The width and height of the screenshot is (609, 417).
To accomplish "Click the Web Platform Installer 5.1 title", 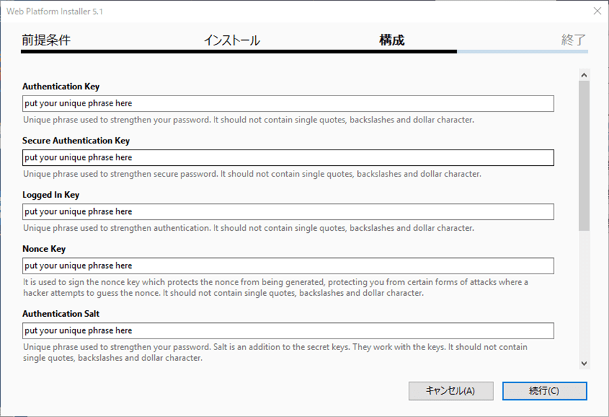I will 55,12.
